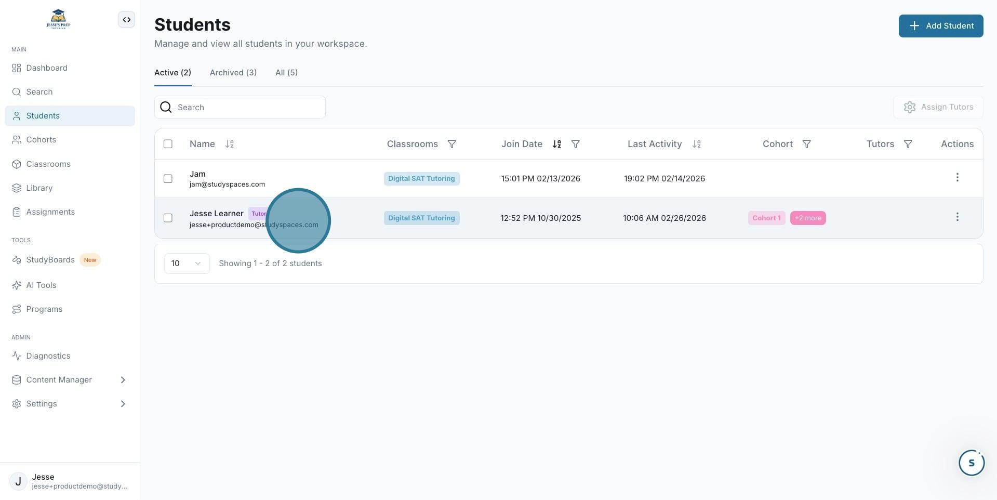
Task: Switch to the All (5) tab
Action: (286, 73)
